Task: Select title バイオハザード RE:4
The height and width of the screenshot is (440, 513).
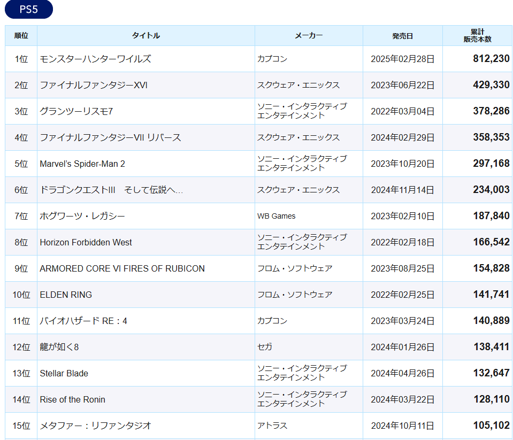Action: 83,321
